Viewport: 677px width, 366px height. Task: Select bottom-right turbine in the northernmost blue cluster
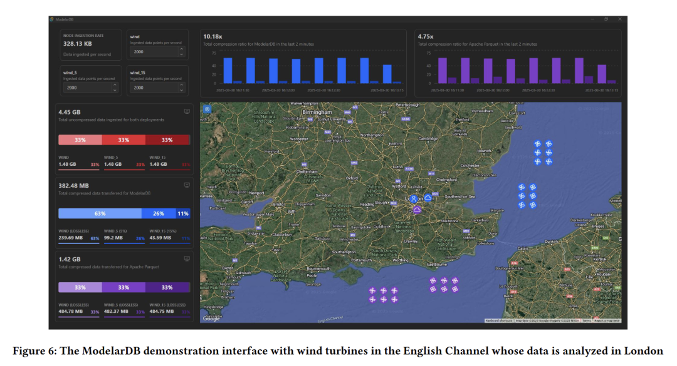[x=548, y=161]
